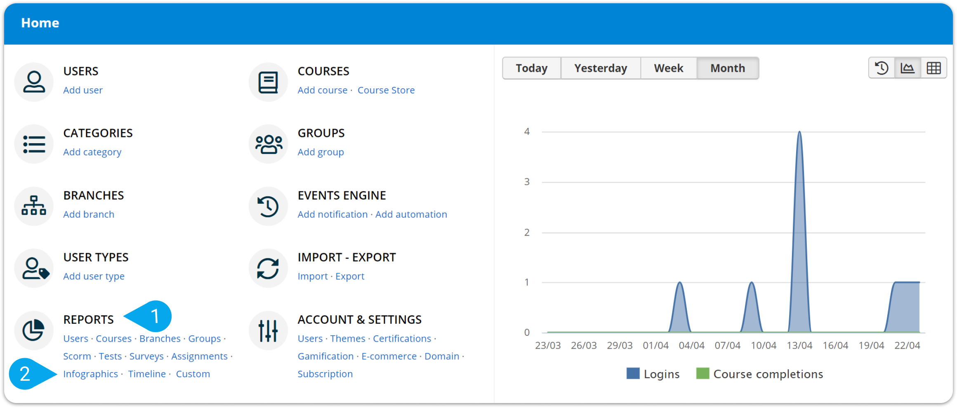Viewport: 957px width, 408px height.
Task: Open the Certifications settings link
Action: [x=402, y=339]
